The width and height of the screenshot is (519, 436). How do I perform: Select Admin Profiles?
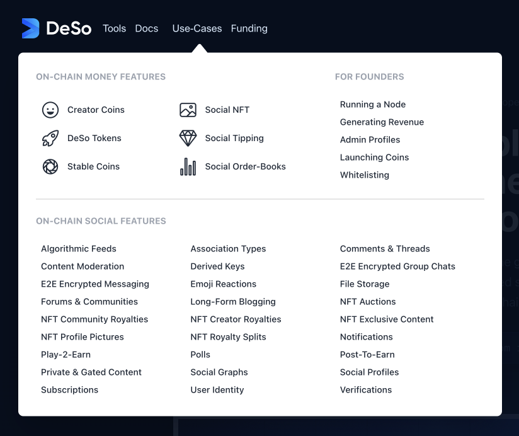[x=370, y=140]
